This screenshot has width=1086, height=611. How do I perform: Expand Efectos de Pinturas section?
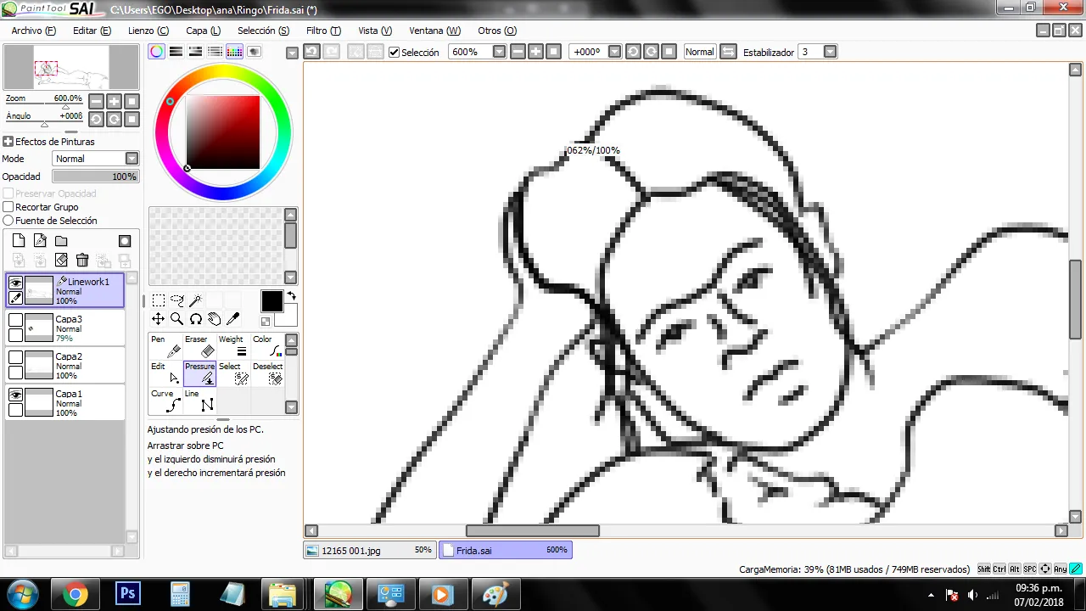[8, 142]
